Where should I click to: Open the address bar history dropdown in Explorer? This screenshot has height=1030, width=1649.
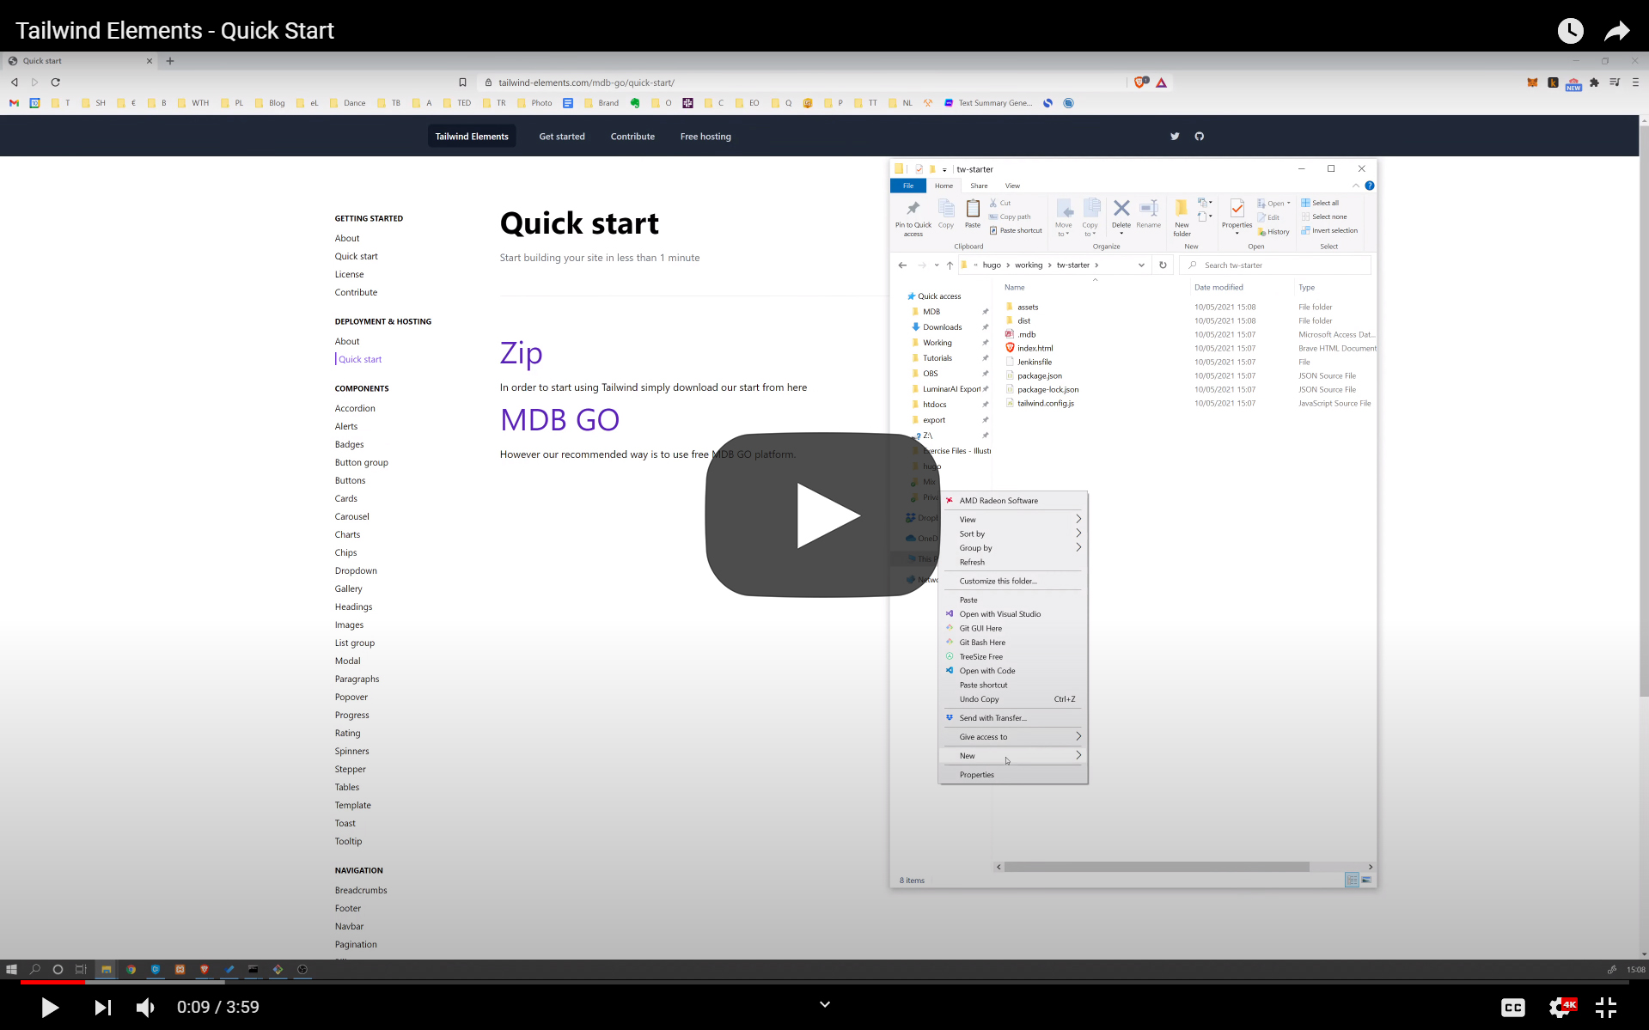click(1141, 265)
